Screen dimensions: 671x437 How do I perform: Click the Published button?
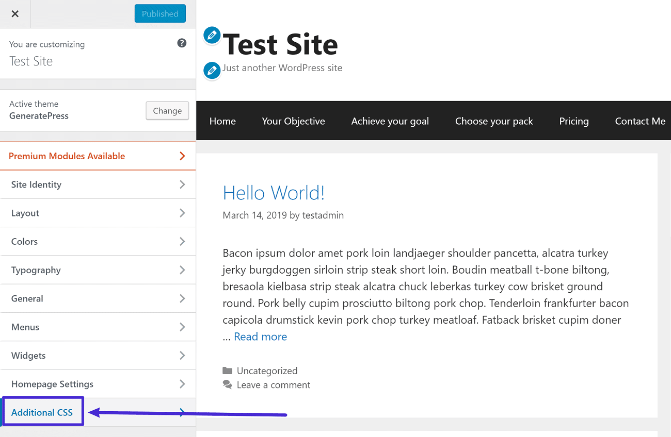pyautogui.click(x=160, y=13)
